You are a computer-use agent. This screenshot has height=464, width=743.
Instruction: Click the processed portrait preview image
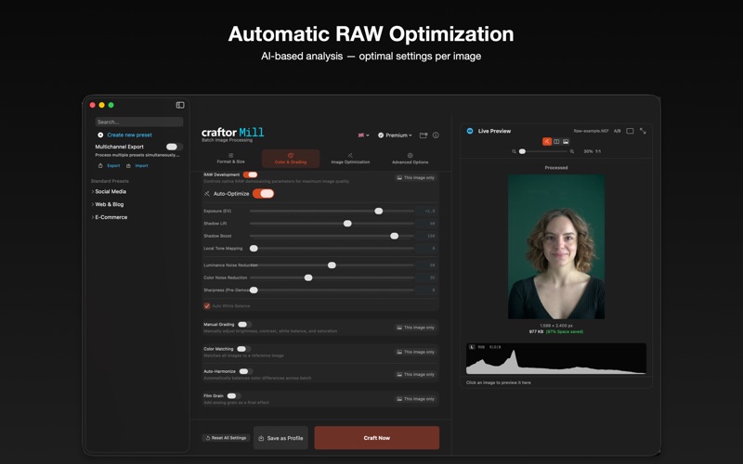pyautogui.click(x=556, y=247)
